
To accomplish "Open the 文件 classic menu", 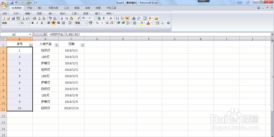I will point(17,13).
